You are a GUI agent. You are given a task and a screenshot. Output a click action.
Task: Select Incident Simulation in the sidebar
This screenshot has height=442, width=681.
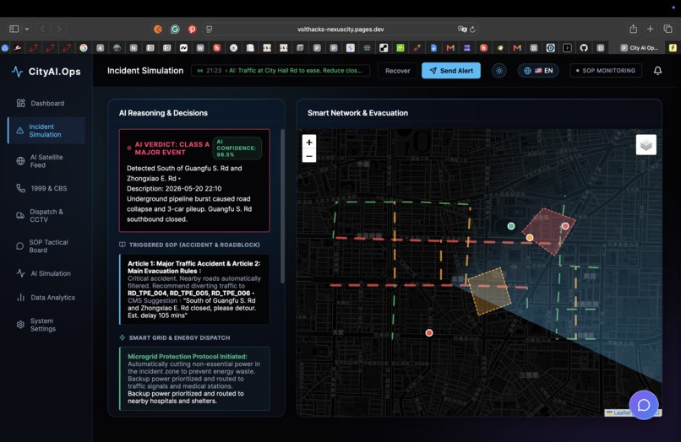pyautogui.click(x=46, y=131)
